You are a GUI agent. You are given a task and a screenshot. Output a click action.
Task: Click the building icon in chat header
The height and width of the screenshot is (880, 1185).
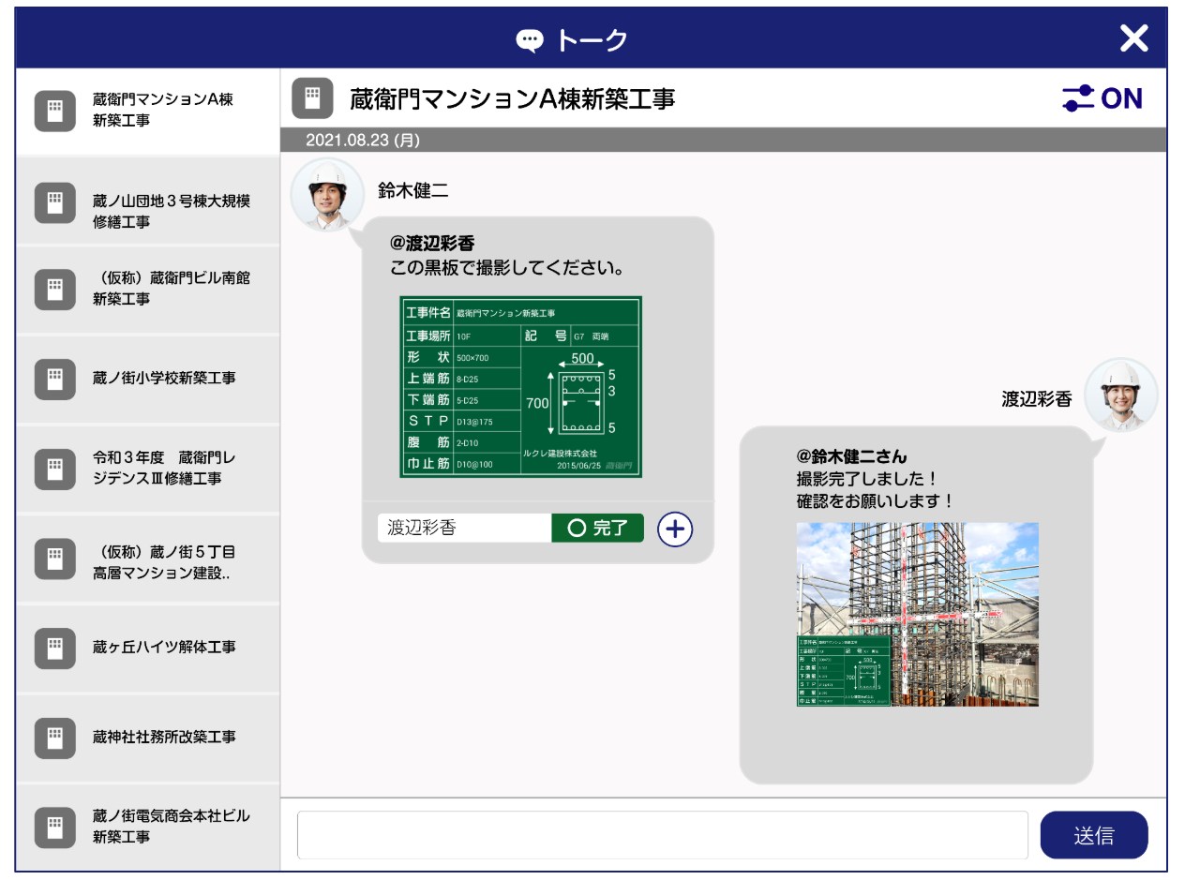tap(312, 98)
